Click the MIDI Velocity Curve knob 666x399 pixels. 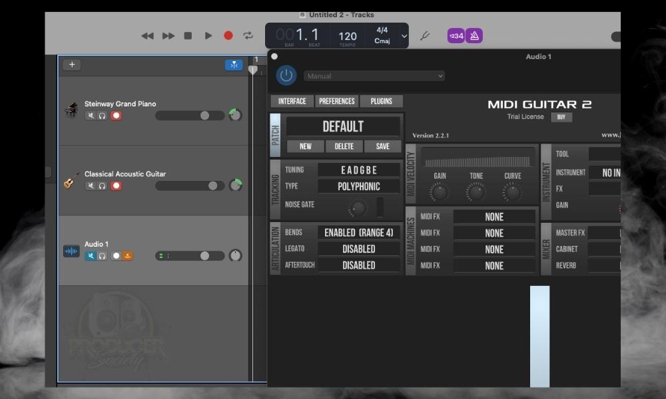coord(512,192)
